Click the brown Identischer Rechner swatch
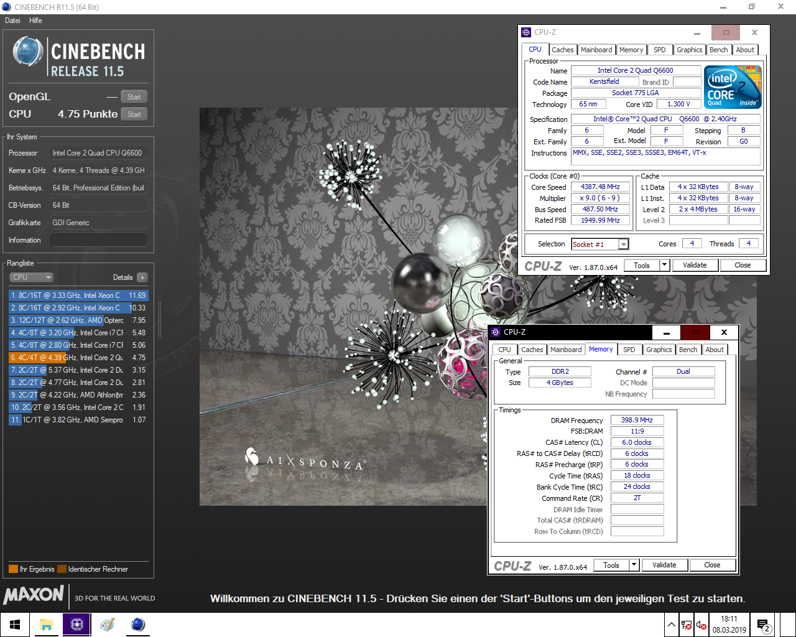 coord(62,569)
